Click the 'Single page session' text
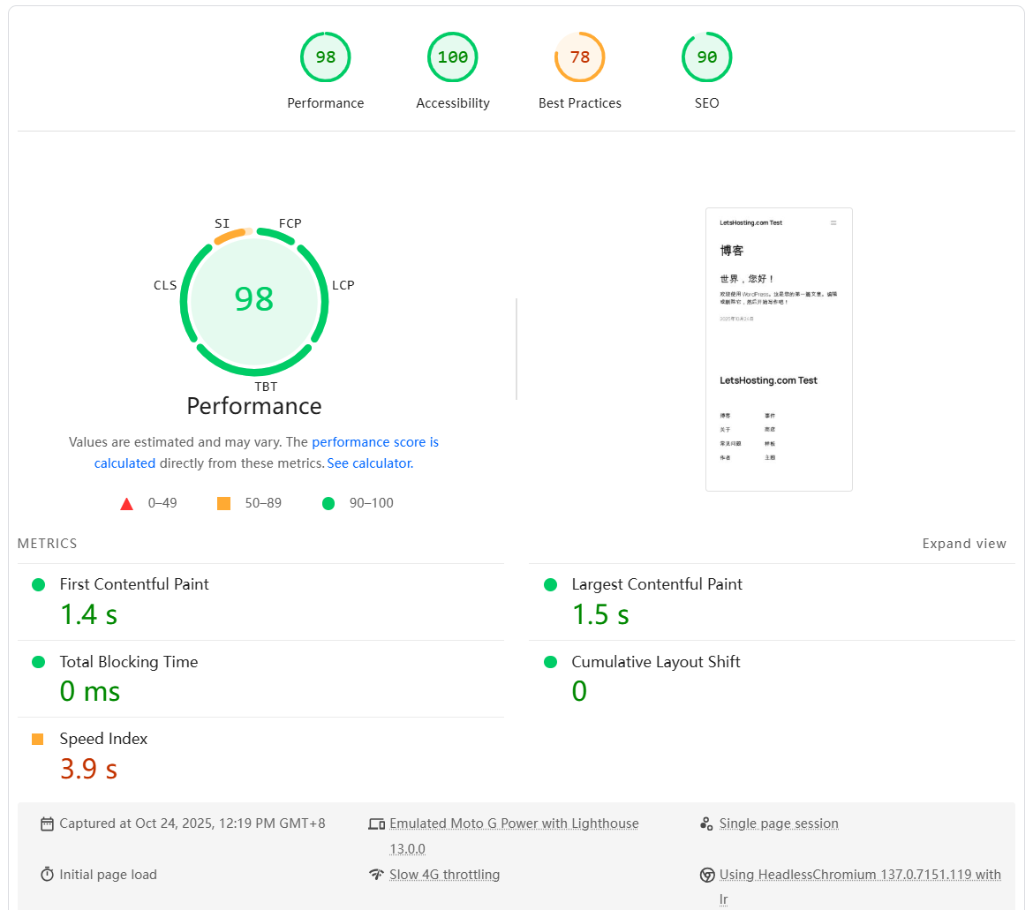This screenshot has height=910, width=1033. [x=779, y=824]
